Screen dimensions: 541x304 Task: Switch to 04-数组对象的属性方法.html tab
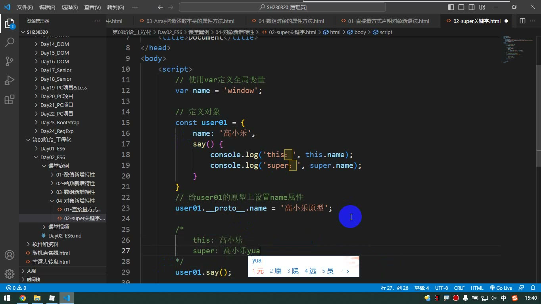[x=291, y=21]
